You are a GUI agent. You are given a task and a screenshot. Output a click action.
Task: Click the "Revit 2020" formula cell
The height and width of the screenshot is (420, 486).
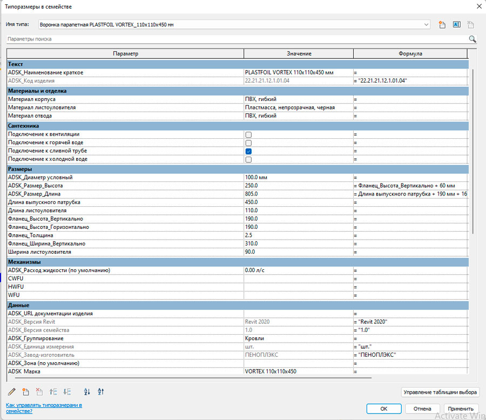point(411,322)
